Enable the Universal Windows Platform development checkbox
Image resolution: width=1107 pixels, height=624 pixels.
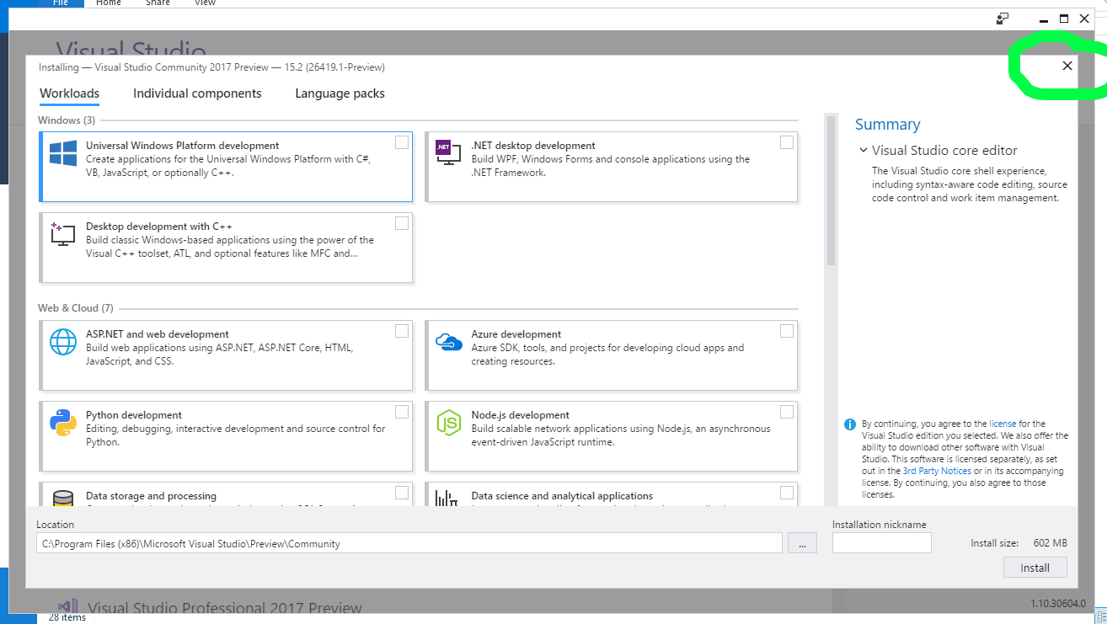(x=402, y=142)
